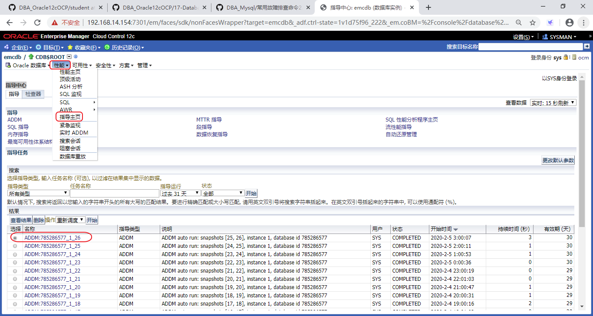Image resolution: width=593 pixels, height=316 pixels.
Task: Select radio button for ADDM:785286577_1_23
Action: click(15, 263)
